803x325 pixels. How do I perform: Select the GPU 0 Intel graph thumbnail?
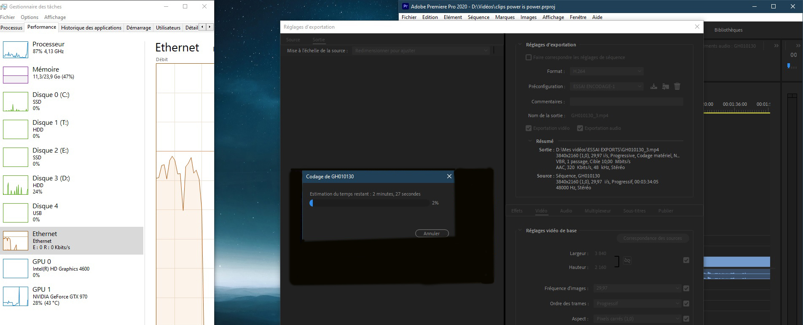pyautogui.click(x=16, y=269)
